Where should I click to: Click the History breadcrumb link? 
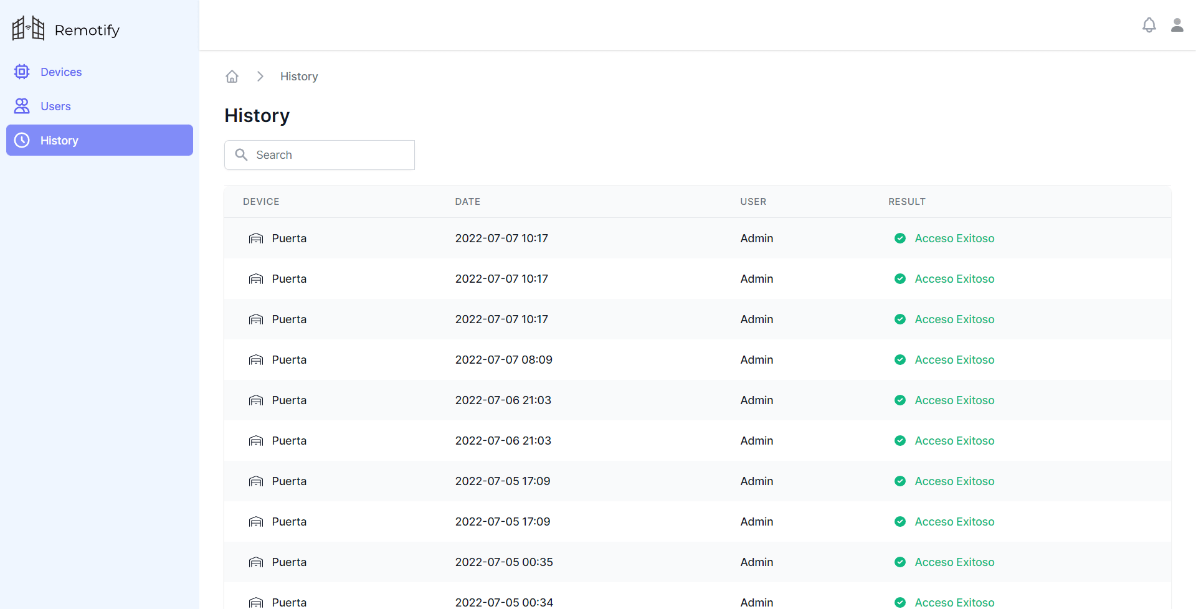pos(299,77)
